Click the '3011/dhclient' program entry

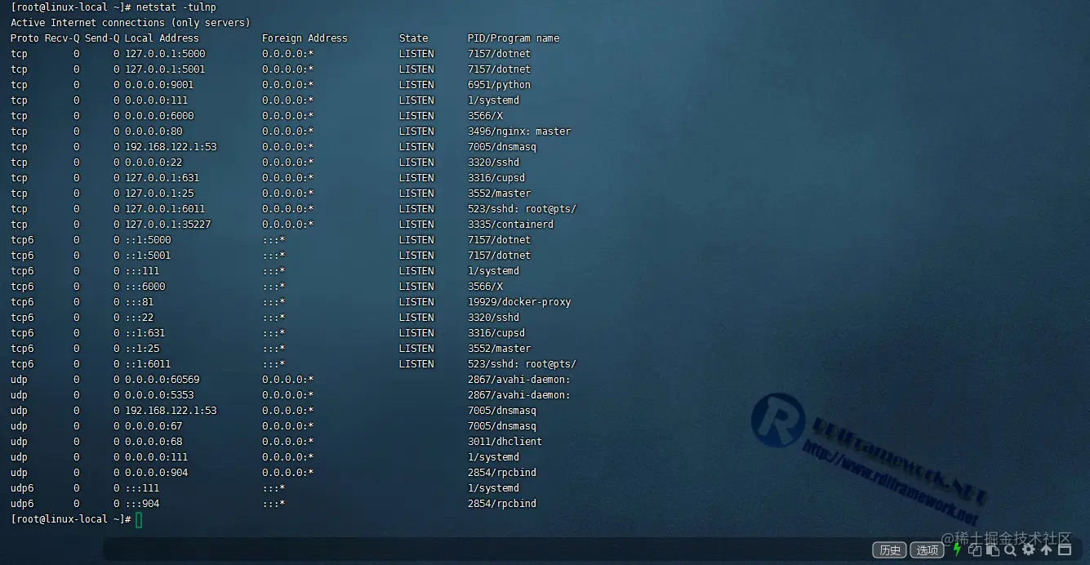pos(505,442)
